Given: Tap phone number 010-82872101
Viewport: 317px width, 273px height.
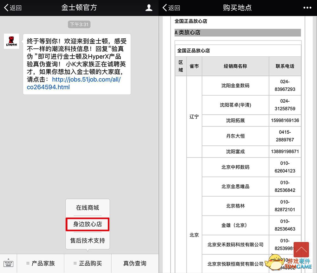Looking at the screenshot, I should (285, 206).
